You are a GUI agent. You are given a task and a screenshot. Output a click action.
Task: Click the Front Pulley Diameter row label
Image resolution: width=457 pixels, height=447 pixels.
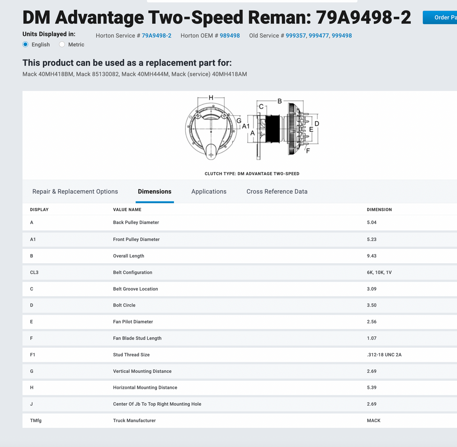136,240
